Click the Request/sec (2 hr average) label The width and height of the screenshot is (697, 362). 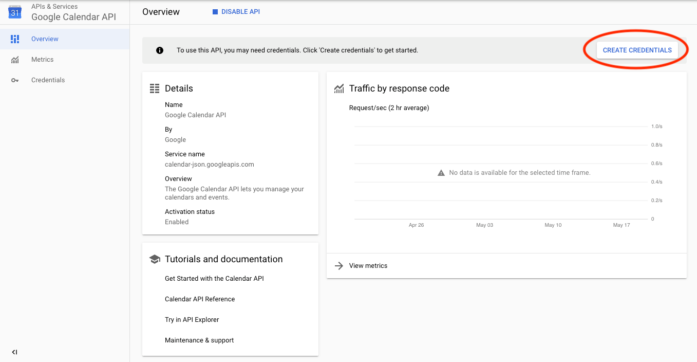pos(389,108)
